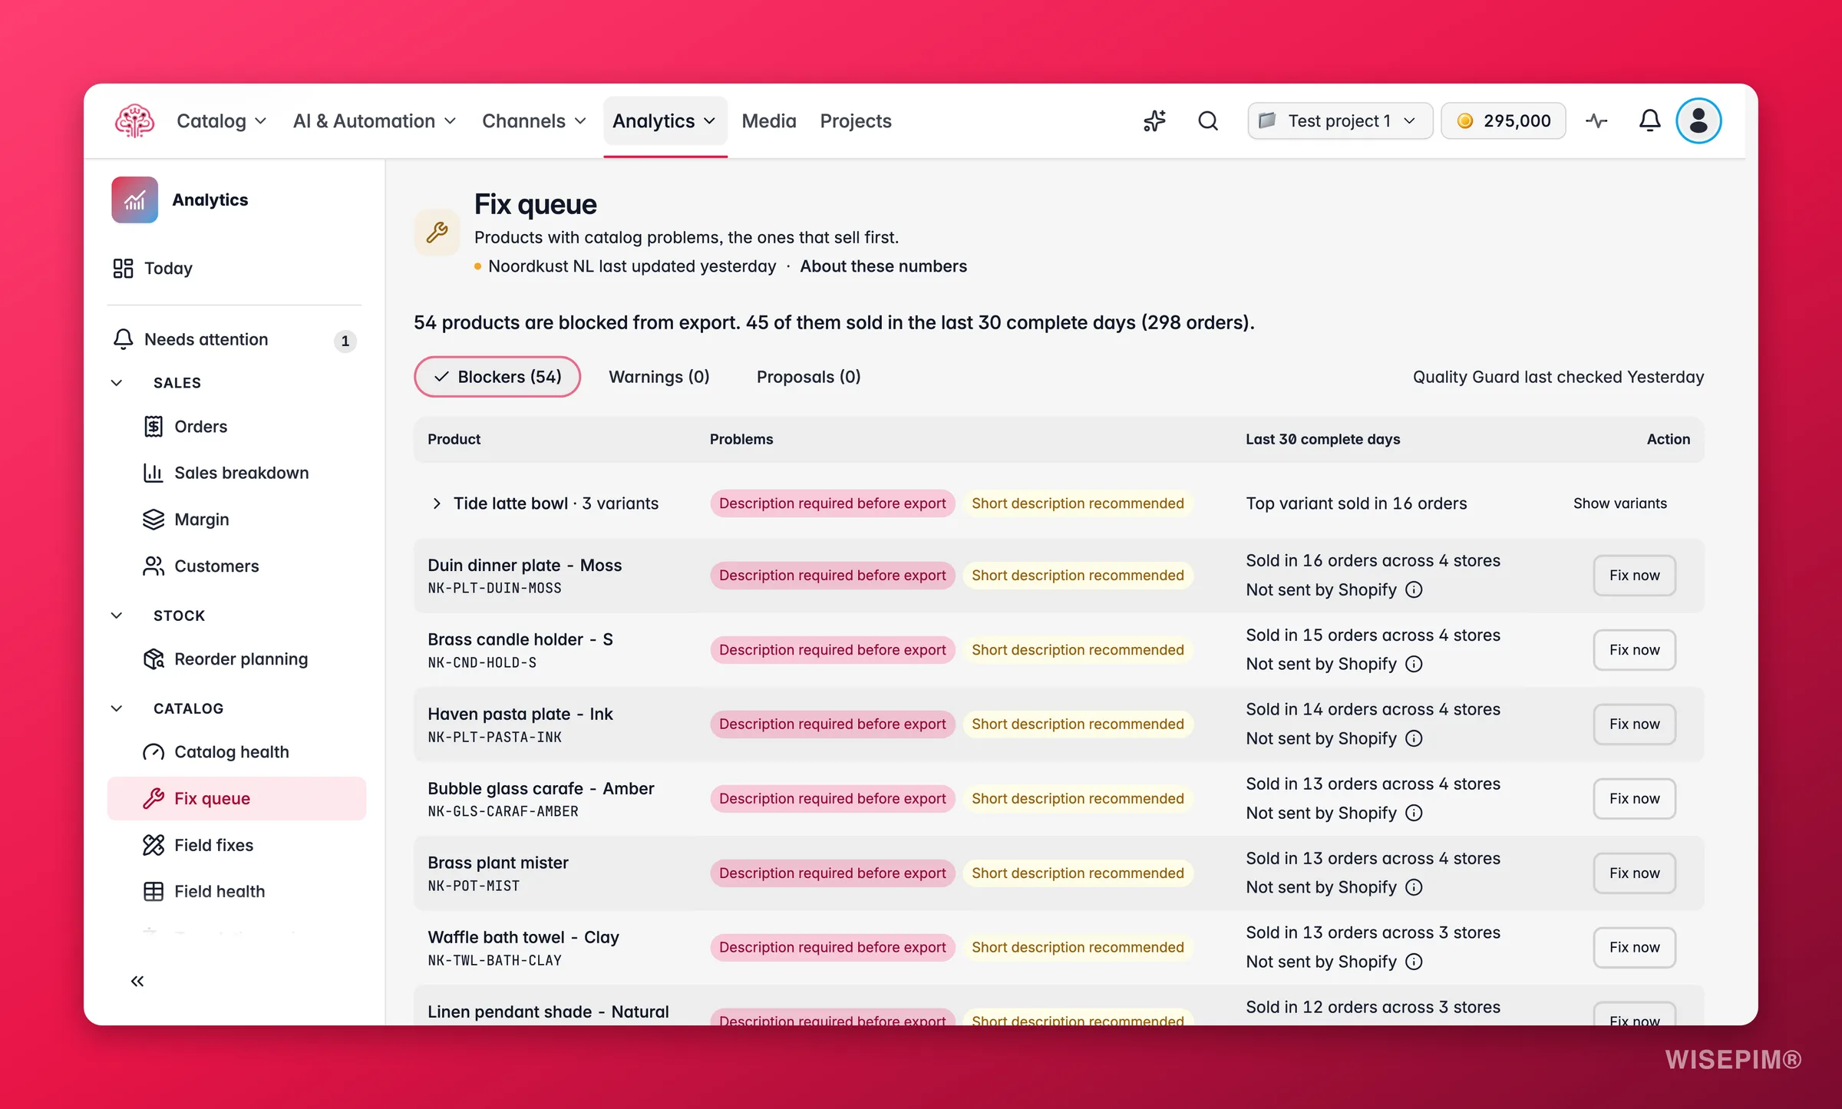Collapse the STOCK sidebar section
The width and height of the screenshot is (1842, 1109).
[117, 616]
